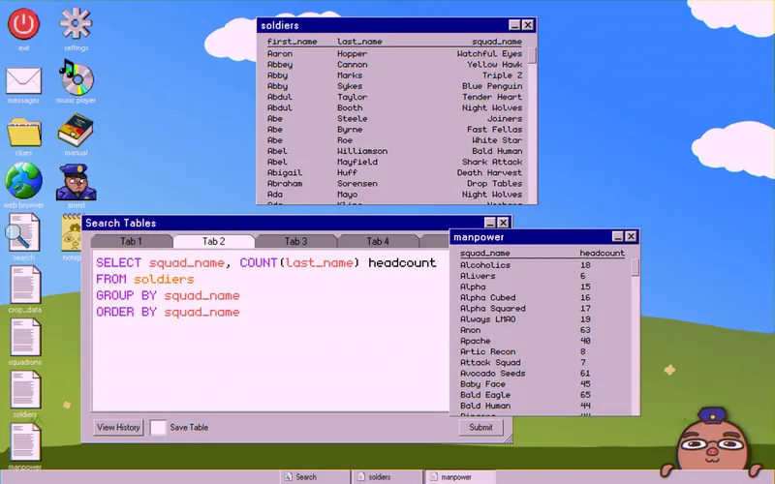Select the Abbey Cannon row
The height and width of the screenshot is (484, 775).
tap(394, 64)
